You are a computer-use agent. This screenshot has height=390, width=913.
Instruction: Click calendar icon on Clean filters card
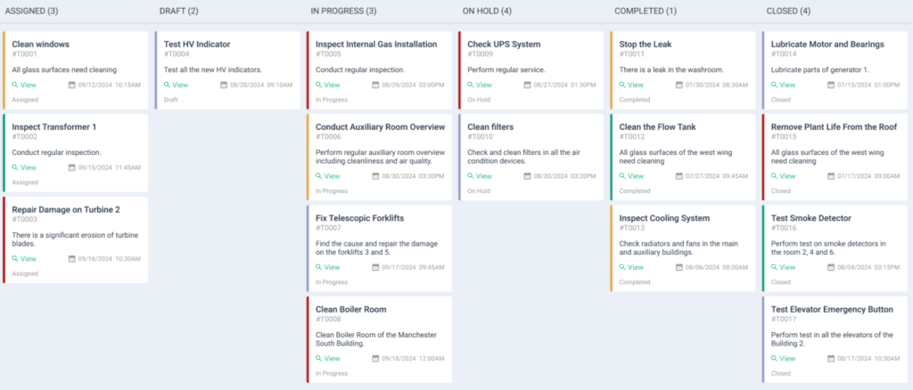point(528,176)
